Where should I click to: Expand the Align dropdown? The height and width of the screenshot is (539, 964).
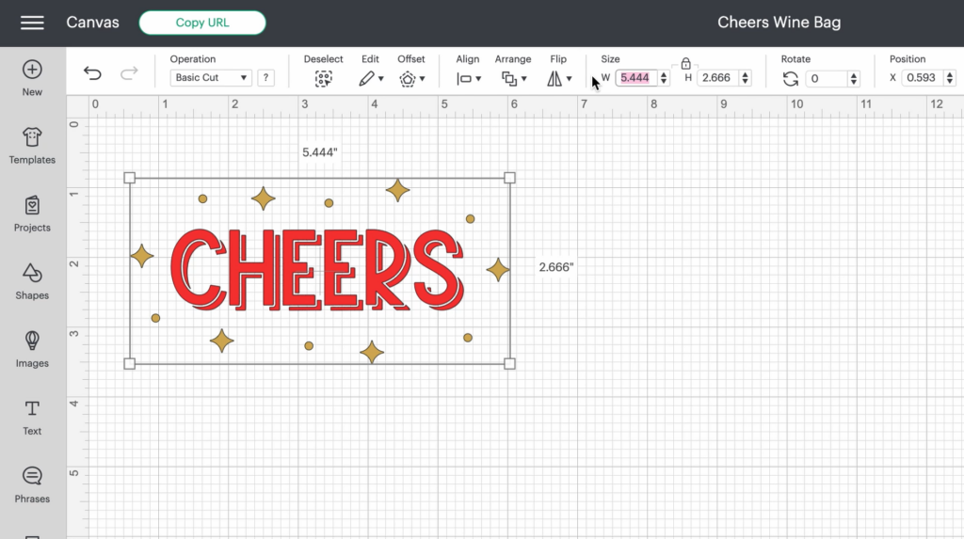pyautogui.click(x=468, y=79)
